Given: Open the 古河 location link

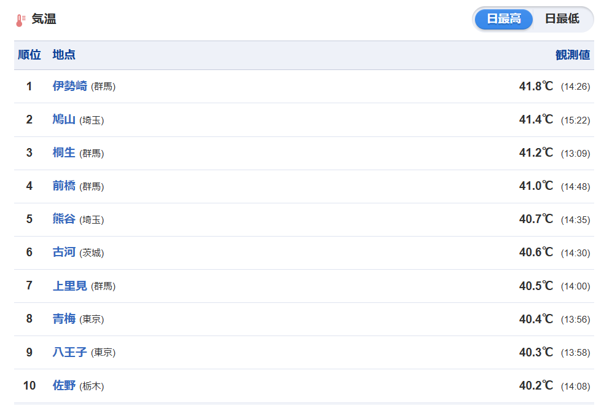Looking at the screenshot, I should click(x=64, y=252).
